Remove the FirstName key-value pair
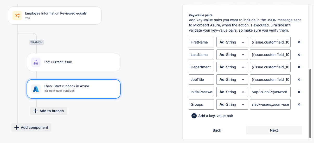This screenshot has width=314, height=143. (x=299, y=42)
